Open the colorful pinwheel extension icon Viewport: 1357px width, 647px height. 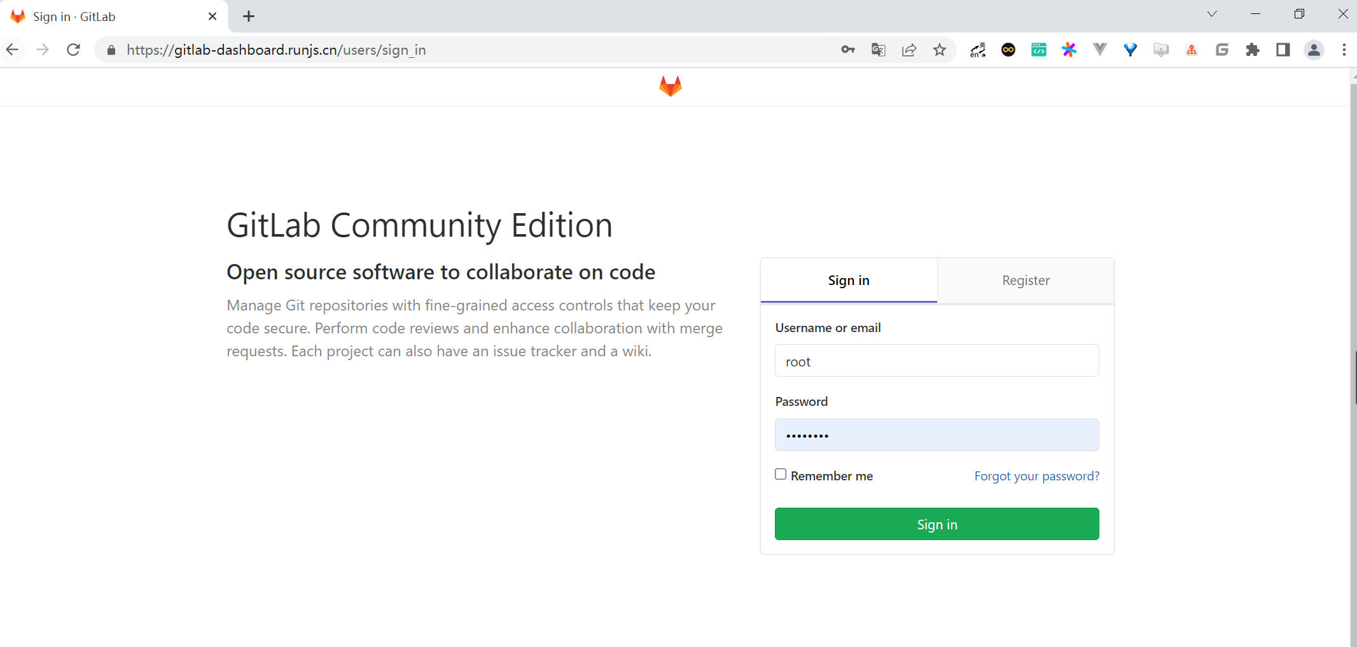click(x=1069, y=50)
